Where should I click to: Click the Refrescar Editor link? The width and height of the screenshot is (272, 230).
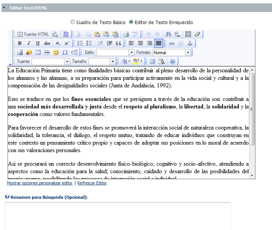coord(92,183)
